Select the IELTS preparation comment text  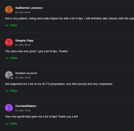point(59,84)
